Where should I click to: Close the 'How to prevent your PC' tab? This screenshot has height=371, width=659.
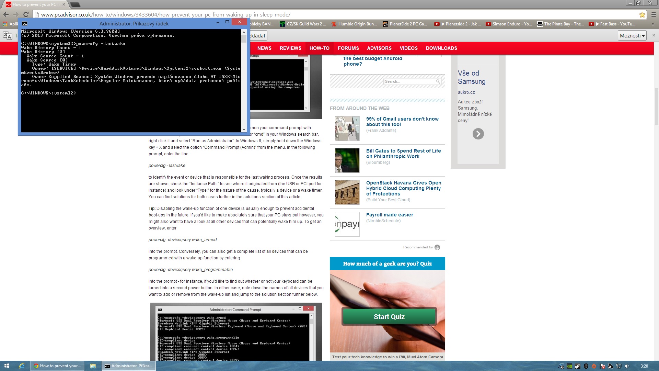point(64,4)
